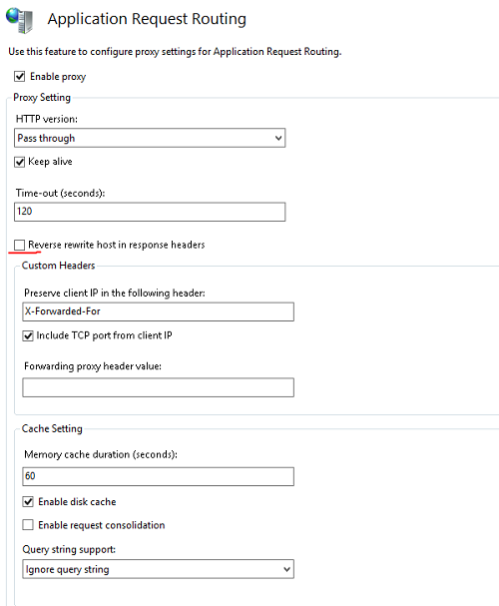Click the HTTP version dropdown arrow
The image size is (499, 606).
(278, 138)
